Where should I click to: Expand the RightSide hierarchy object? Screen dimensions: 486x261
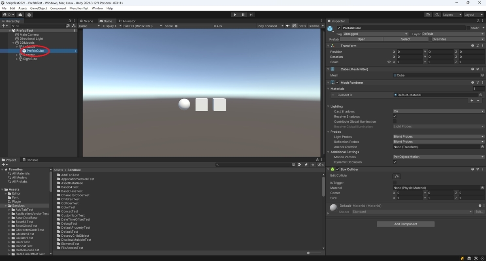pos(17,59)
